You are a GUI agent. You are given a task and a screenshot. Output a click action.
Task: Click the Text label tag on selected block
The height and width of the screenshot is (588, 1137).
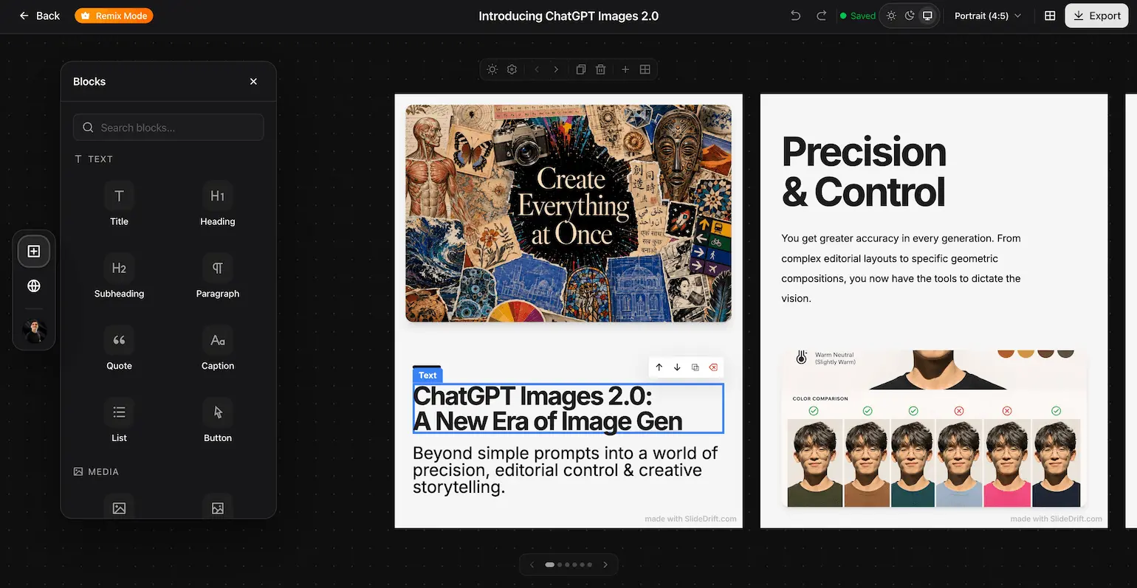pyautogui.click(x=427, y=375)
